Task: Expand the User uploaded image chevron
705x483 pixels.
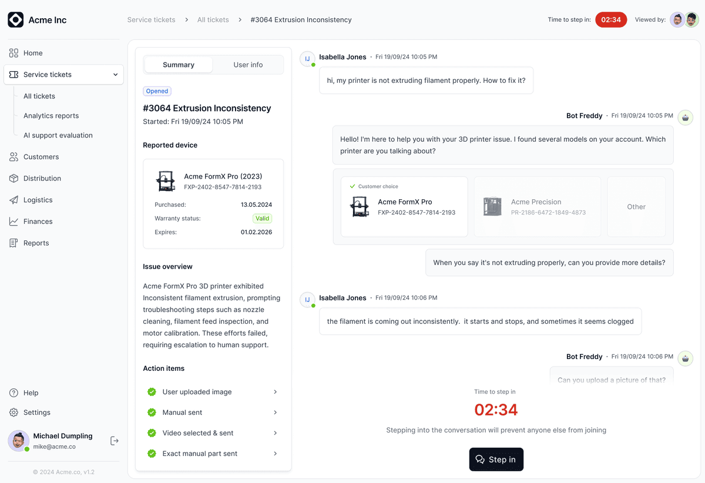Action: point(275,392)
